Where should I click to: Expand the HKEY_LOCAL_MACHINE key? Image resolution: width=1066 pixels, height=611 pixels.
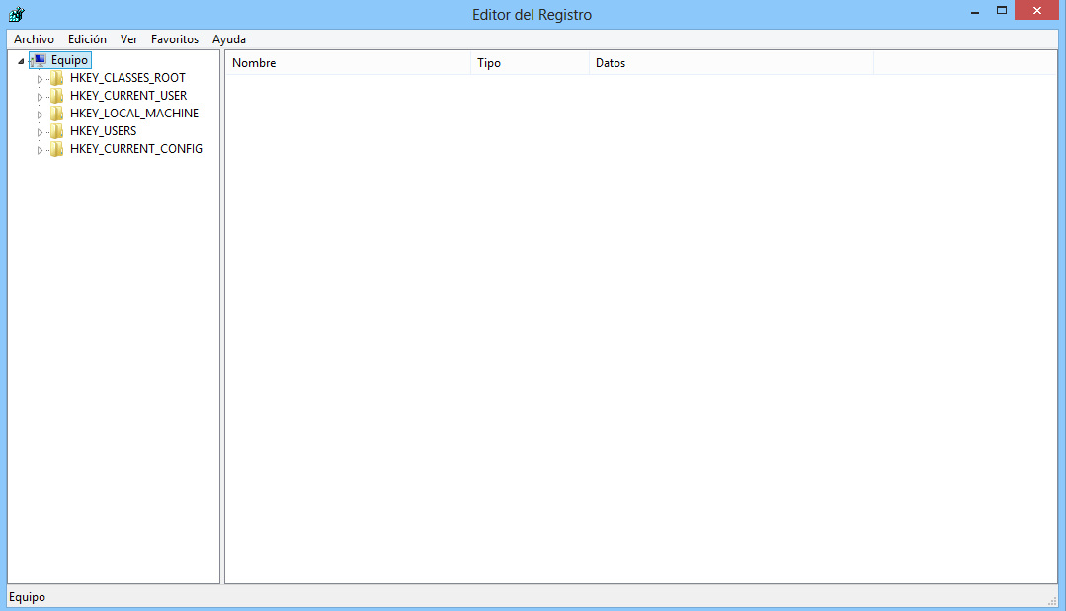(40, 115)
